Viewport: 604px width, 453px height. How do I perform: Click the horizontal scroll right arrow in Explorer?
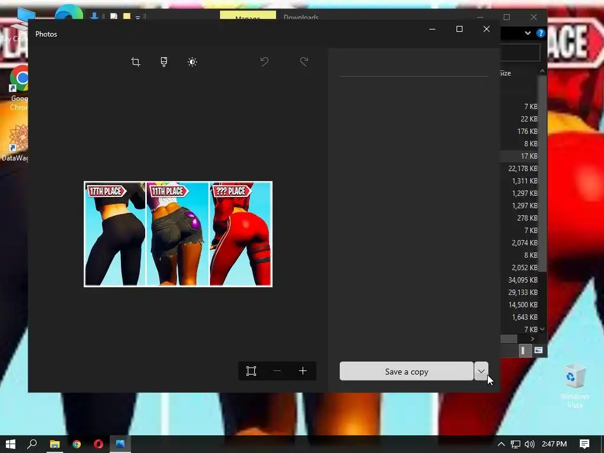[533, 339]
